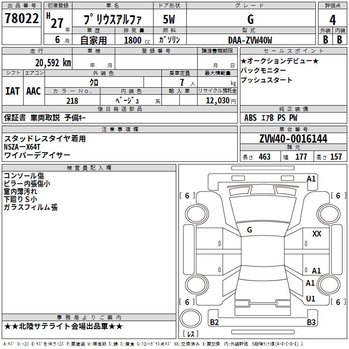Viewport: 349px width, 349px height.
Task: Click the recycle deposit 12,030 円
Action: [221, 101]
